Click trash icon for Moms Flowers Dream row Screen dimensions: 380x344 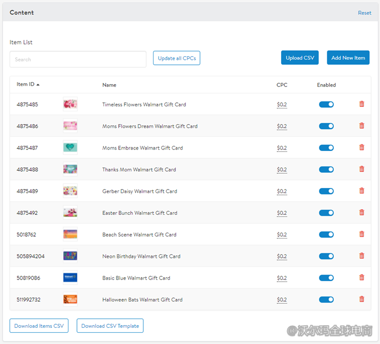[361, 126]
